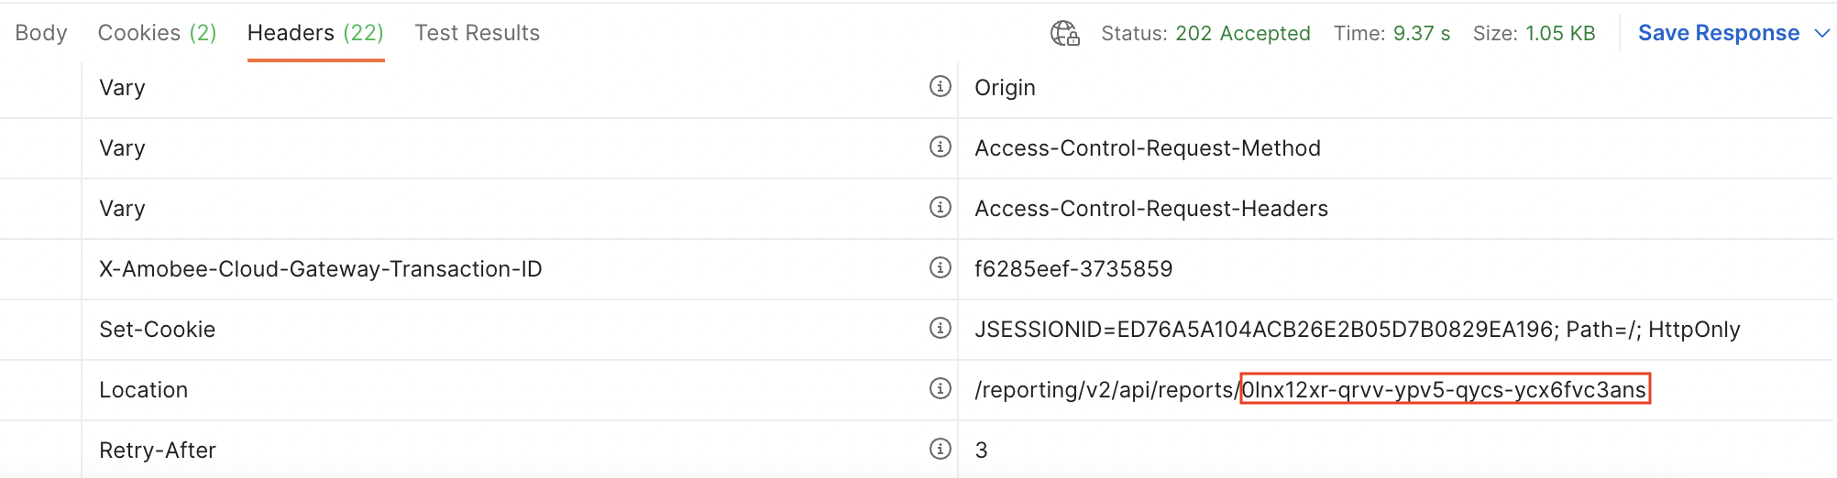This screenshot has height=478, width=1837.
Task: Click the Save Response button
Action: [x=1719, y=33]
